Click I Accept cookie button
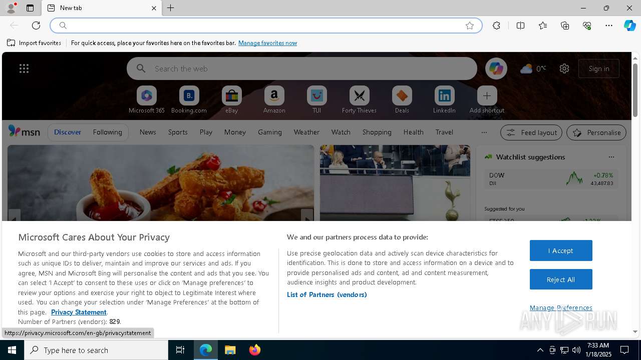The height and width of the screenshot is (360, 641). (561, 250)
